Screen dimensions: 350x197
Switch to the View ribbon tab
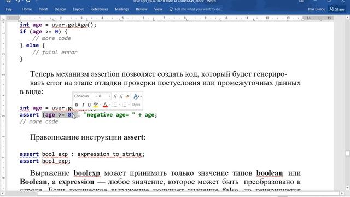(158, 9)
